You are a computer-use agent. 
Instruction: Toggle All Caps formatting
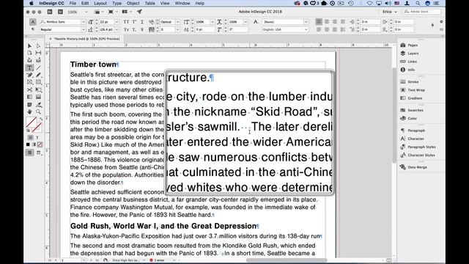pyautogui.click(x=126, y=22)
